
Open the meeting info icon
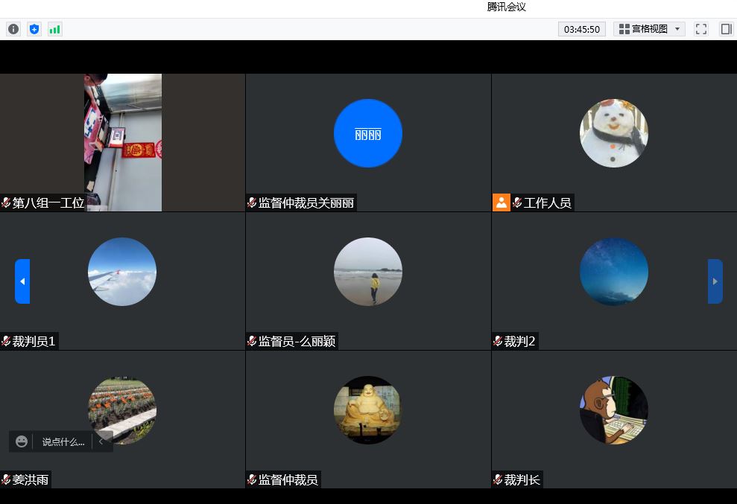click(13, 29)
